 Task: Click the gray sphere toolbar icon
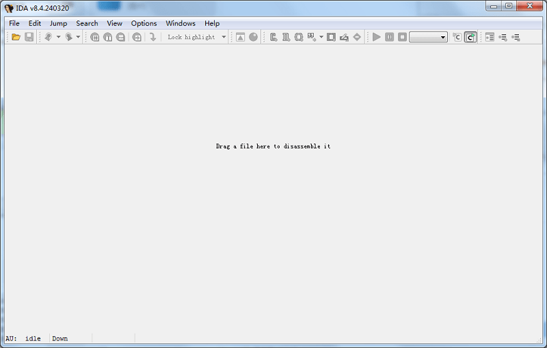254,37
